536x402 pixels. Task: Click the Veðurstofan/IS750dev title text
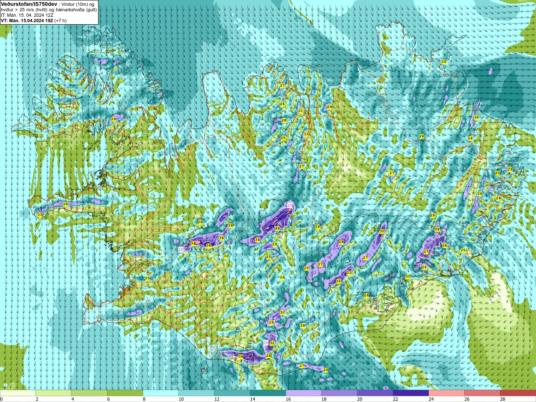(29, 4)
